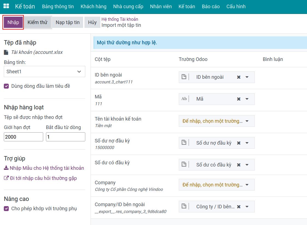The width and height of the screenshot is (307, 225).
Task: Click the field-type icon for Số dư nợ đầu kỳ
Action: click(x=184, y=142)
